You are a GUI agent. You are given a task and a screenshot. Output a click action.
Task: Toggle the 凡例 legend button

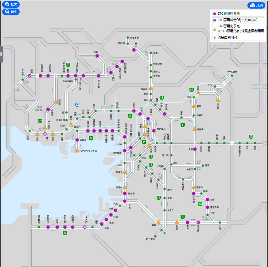coord(256,5)
